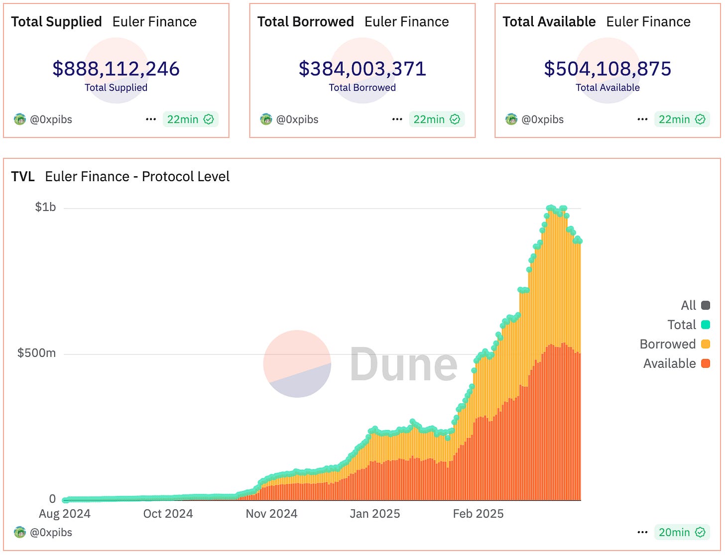Open TVL chart title link
The height and width of the screenshot is (555, 725).
click(23, 177)
